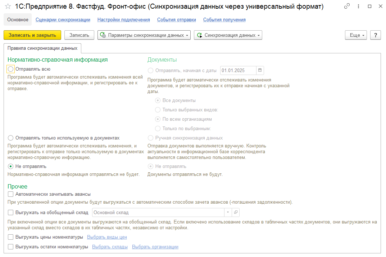386x257 pixels.
Task: Open the Основной склад dropdown arrow
Action: (228, 213)
